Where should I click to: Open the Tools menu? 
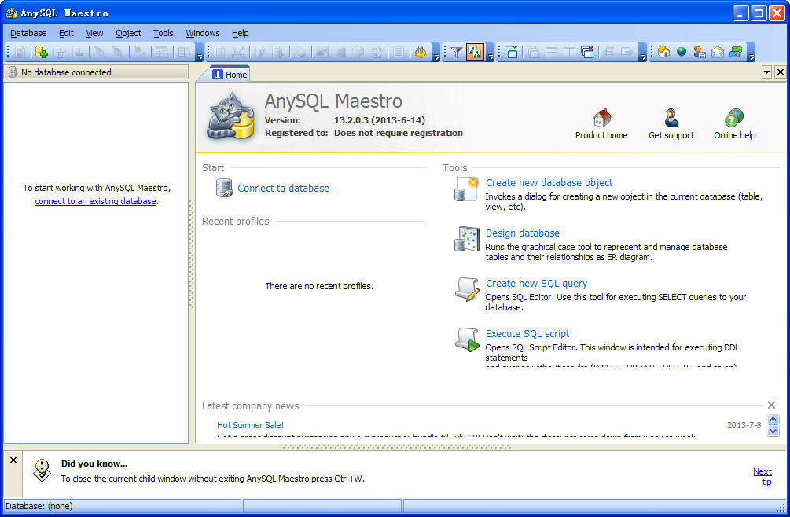[163, 33]
